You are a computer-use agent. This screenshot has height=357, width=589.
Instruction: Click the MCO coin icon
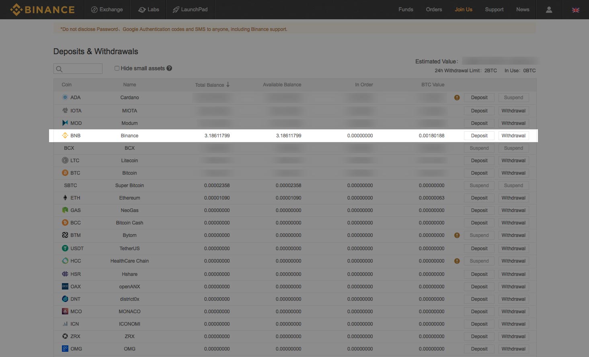[x=65, y=311]
